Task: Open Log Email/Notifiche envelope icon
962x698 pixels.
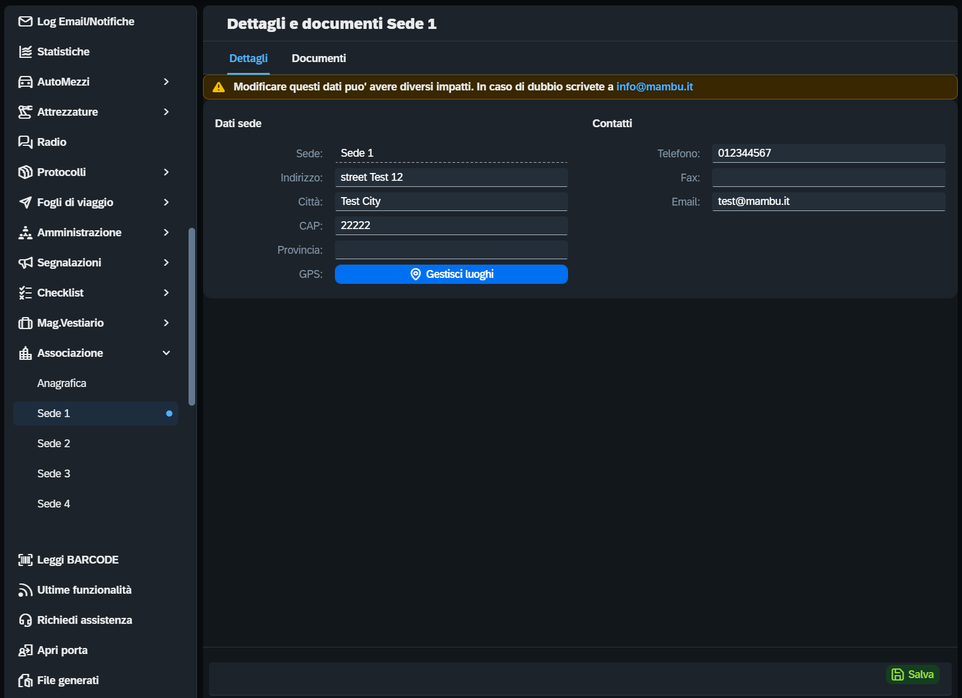Action: coord(25,22)
